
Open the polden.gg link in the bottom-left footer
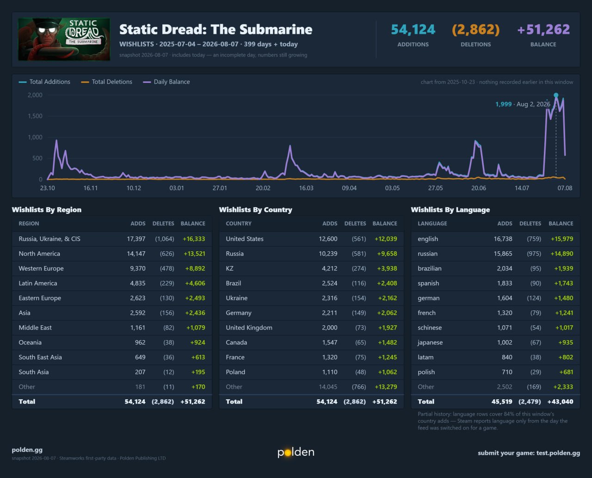click(x=27, y=450)
